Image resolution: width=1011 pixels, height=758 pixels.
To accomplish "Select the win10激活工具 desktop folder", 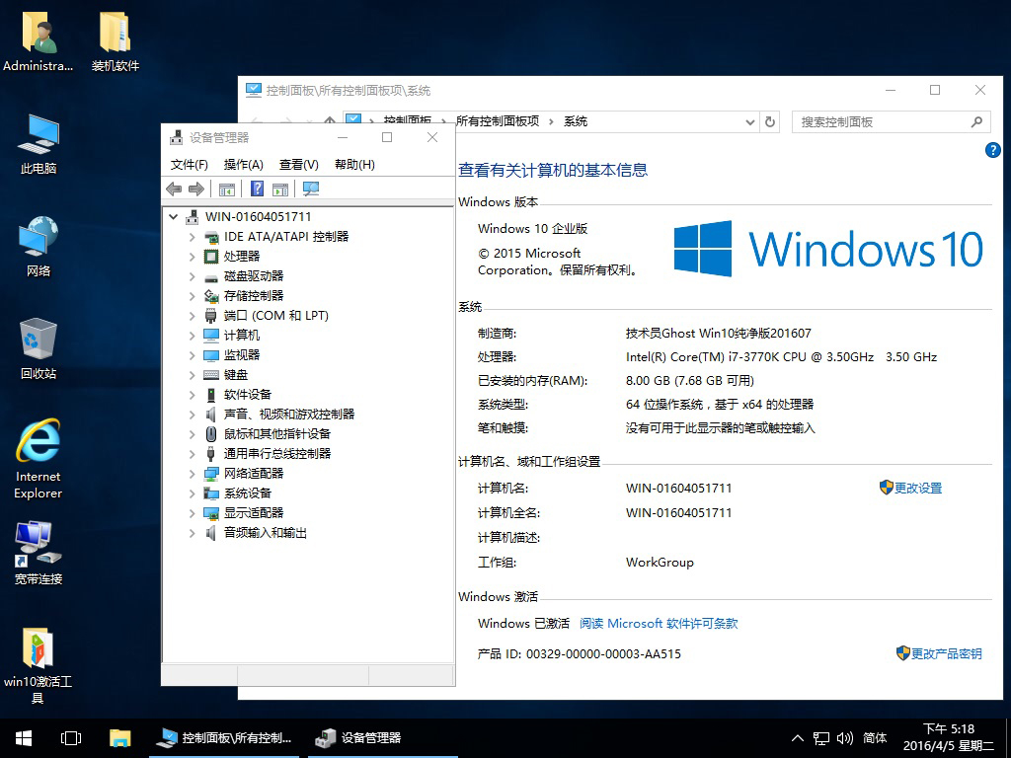I will coord(39,665).
